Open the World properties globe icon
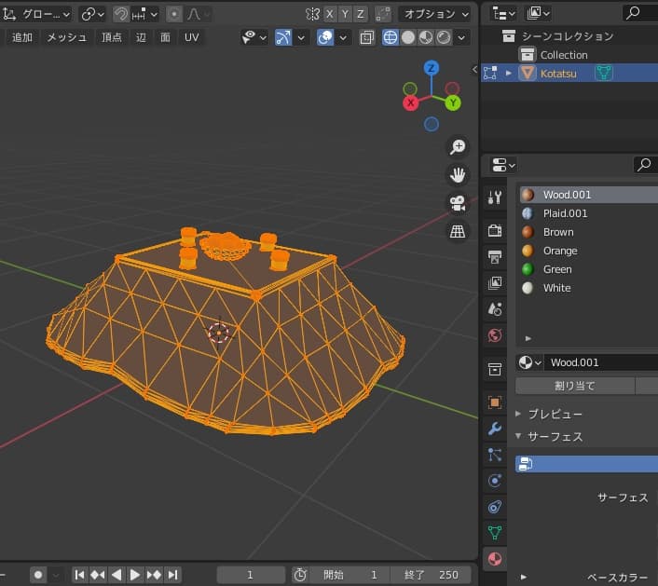Screen dimensions: 658x586 495,335
